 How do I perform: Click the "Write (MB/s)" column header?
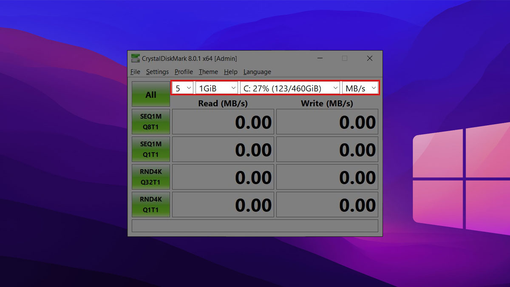point(327,103)
